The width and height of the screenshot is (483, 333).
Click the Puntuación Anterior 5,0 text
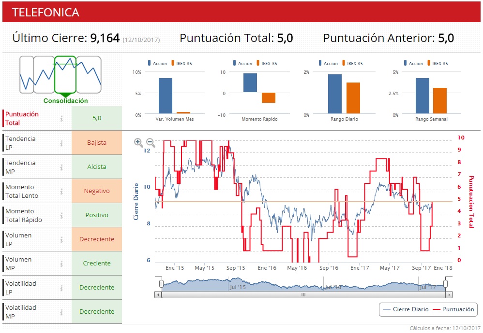coord(389,38)
